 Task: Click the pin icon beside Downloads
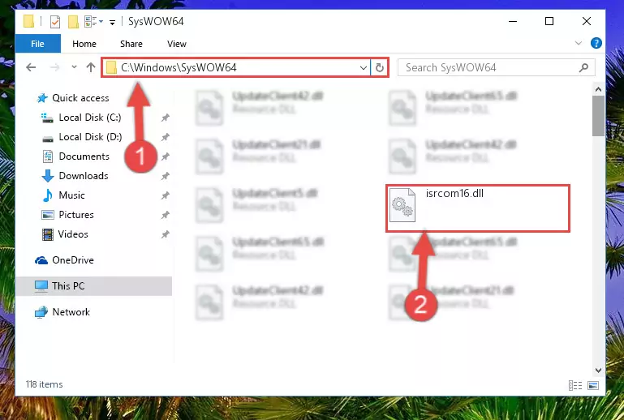tap(166, 176)
